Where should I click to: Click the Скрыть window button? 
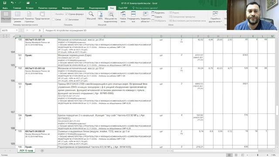[x=157, y=17]
